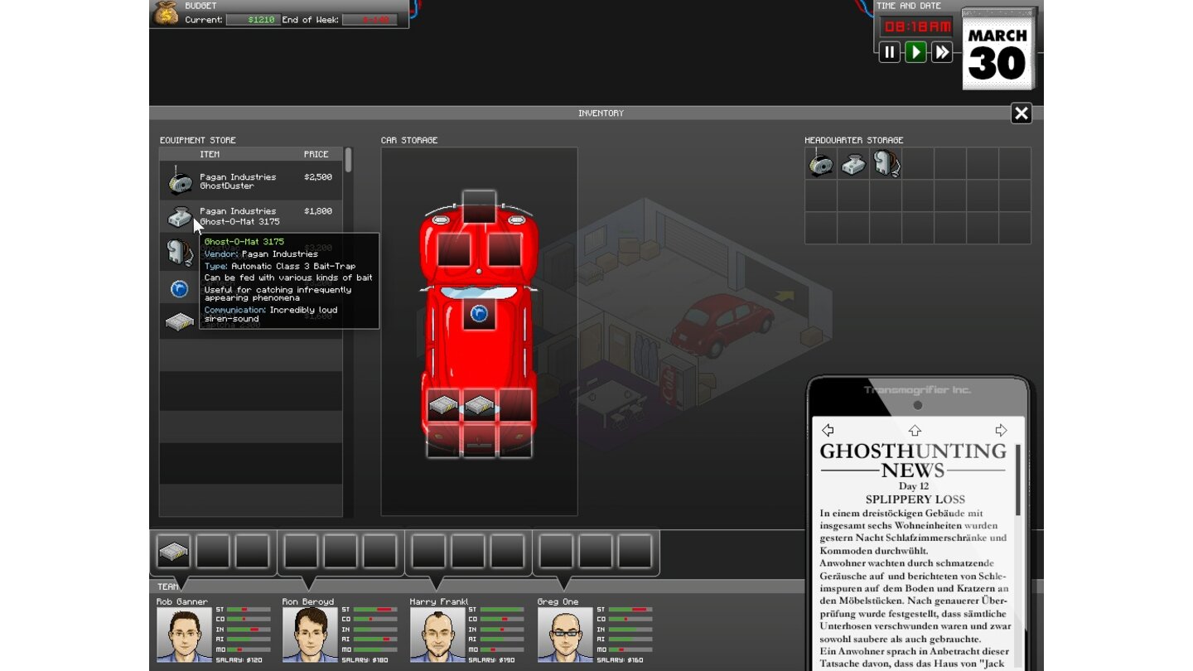Pick the Captcha trap in Rob Ganner's first slot
Screen dimensions: 1193x671
(x=174, y=551)
